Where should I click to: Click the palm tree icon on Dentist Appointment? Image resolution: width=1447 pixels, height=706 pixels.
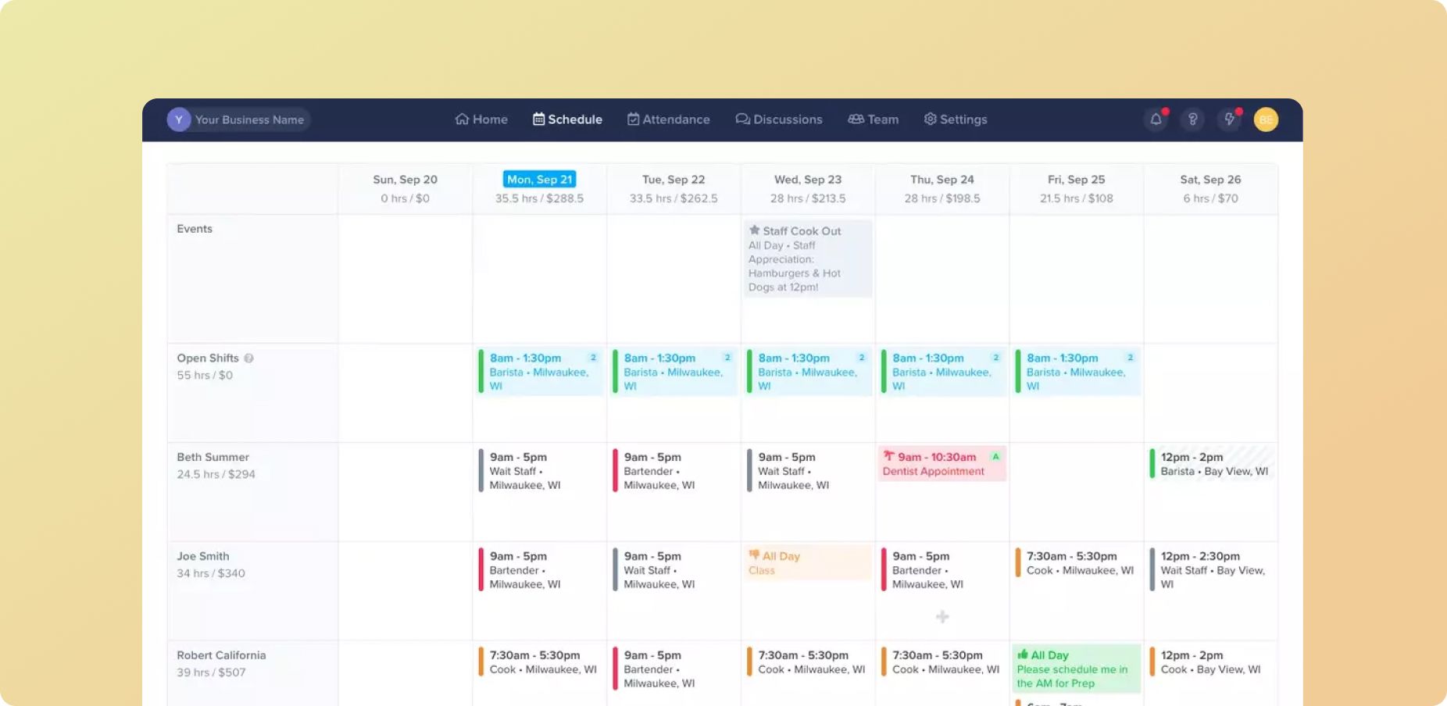888,456
